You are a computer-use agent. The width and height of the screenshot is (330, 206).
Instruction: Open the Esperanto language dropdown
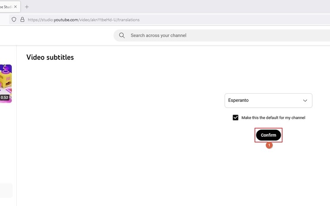[268, 101]
